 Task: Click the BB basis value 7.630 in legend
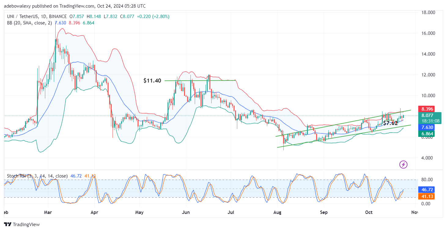pyautogui.click(x=60, y=23)
